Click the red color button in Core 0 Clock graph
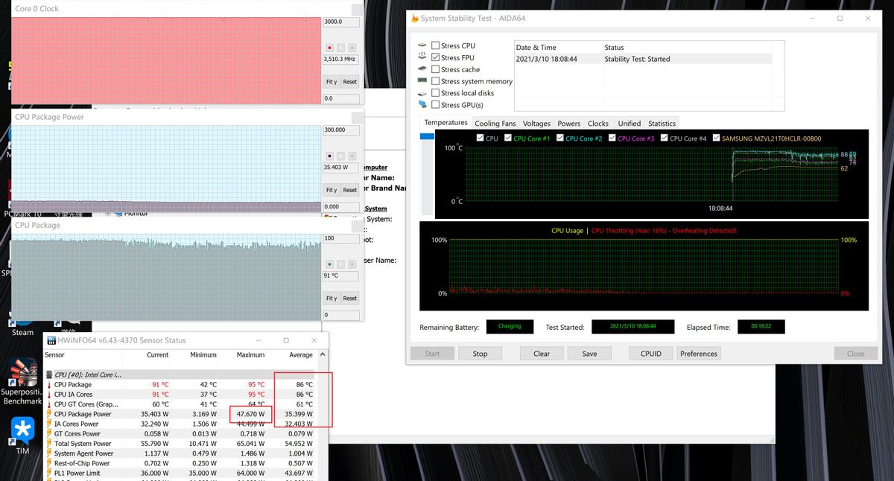The image size is (894, 481). pos(329,48)
